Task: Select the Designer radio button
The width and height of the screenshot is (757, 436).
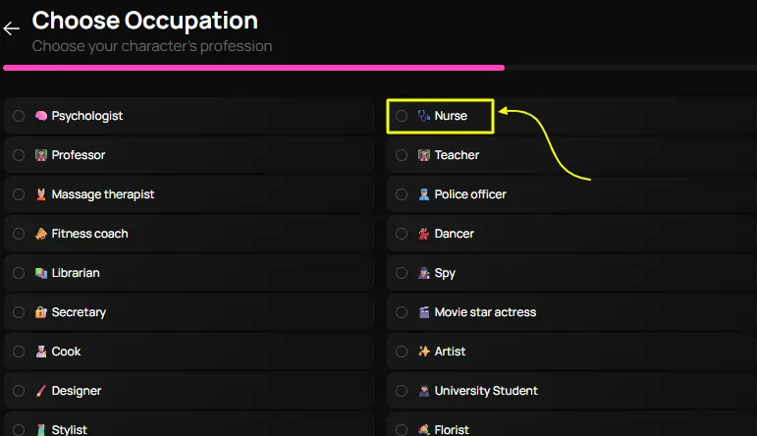Action: [19, 391]
